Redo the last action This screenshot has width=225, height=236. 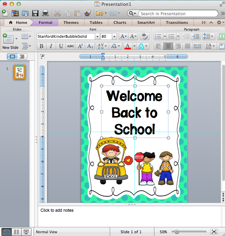tap(113, 13)
